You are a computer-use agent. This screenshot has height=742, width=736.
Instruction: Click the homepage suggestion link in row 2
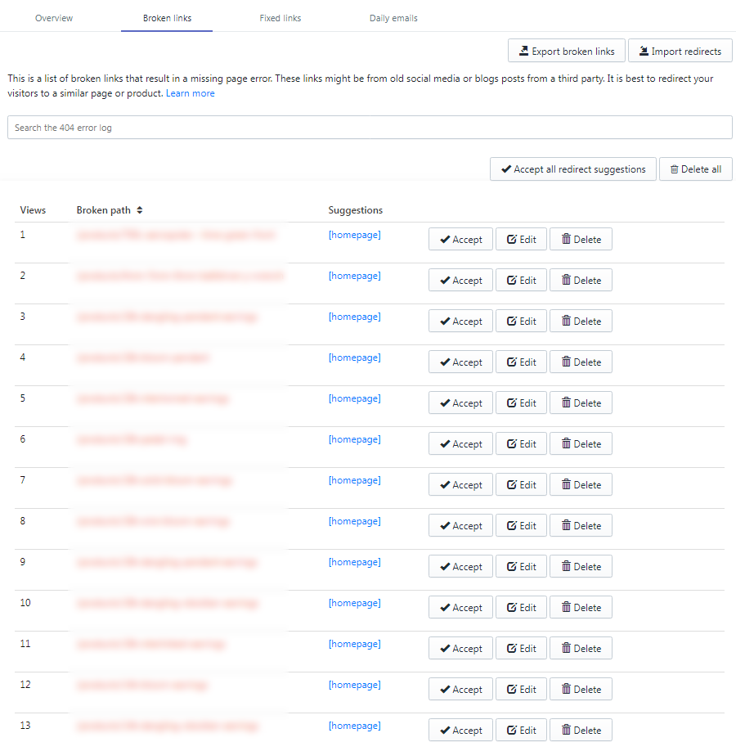tap(355, 276)
